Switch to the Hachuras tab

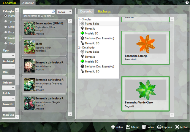(x=104, y=12)
